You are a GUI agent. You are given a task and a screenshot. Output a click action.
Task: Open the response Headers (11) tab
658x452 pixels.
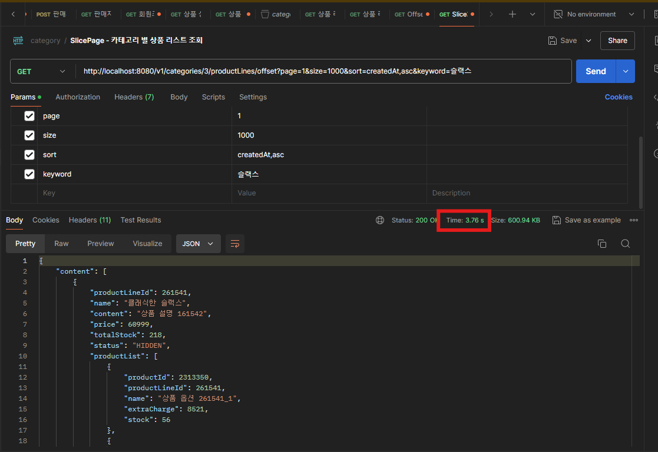[90, 220]
